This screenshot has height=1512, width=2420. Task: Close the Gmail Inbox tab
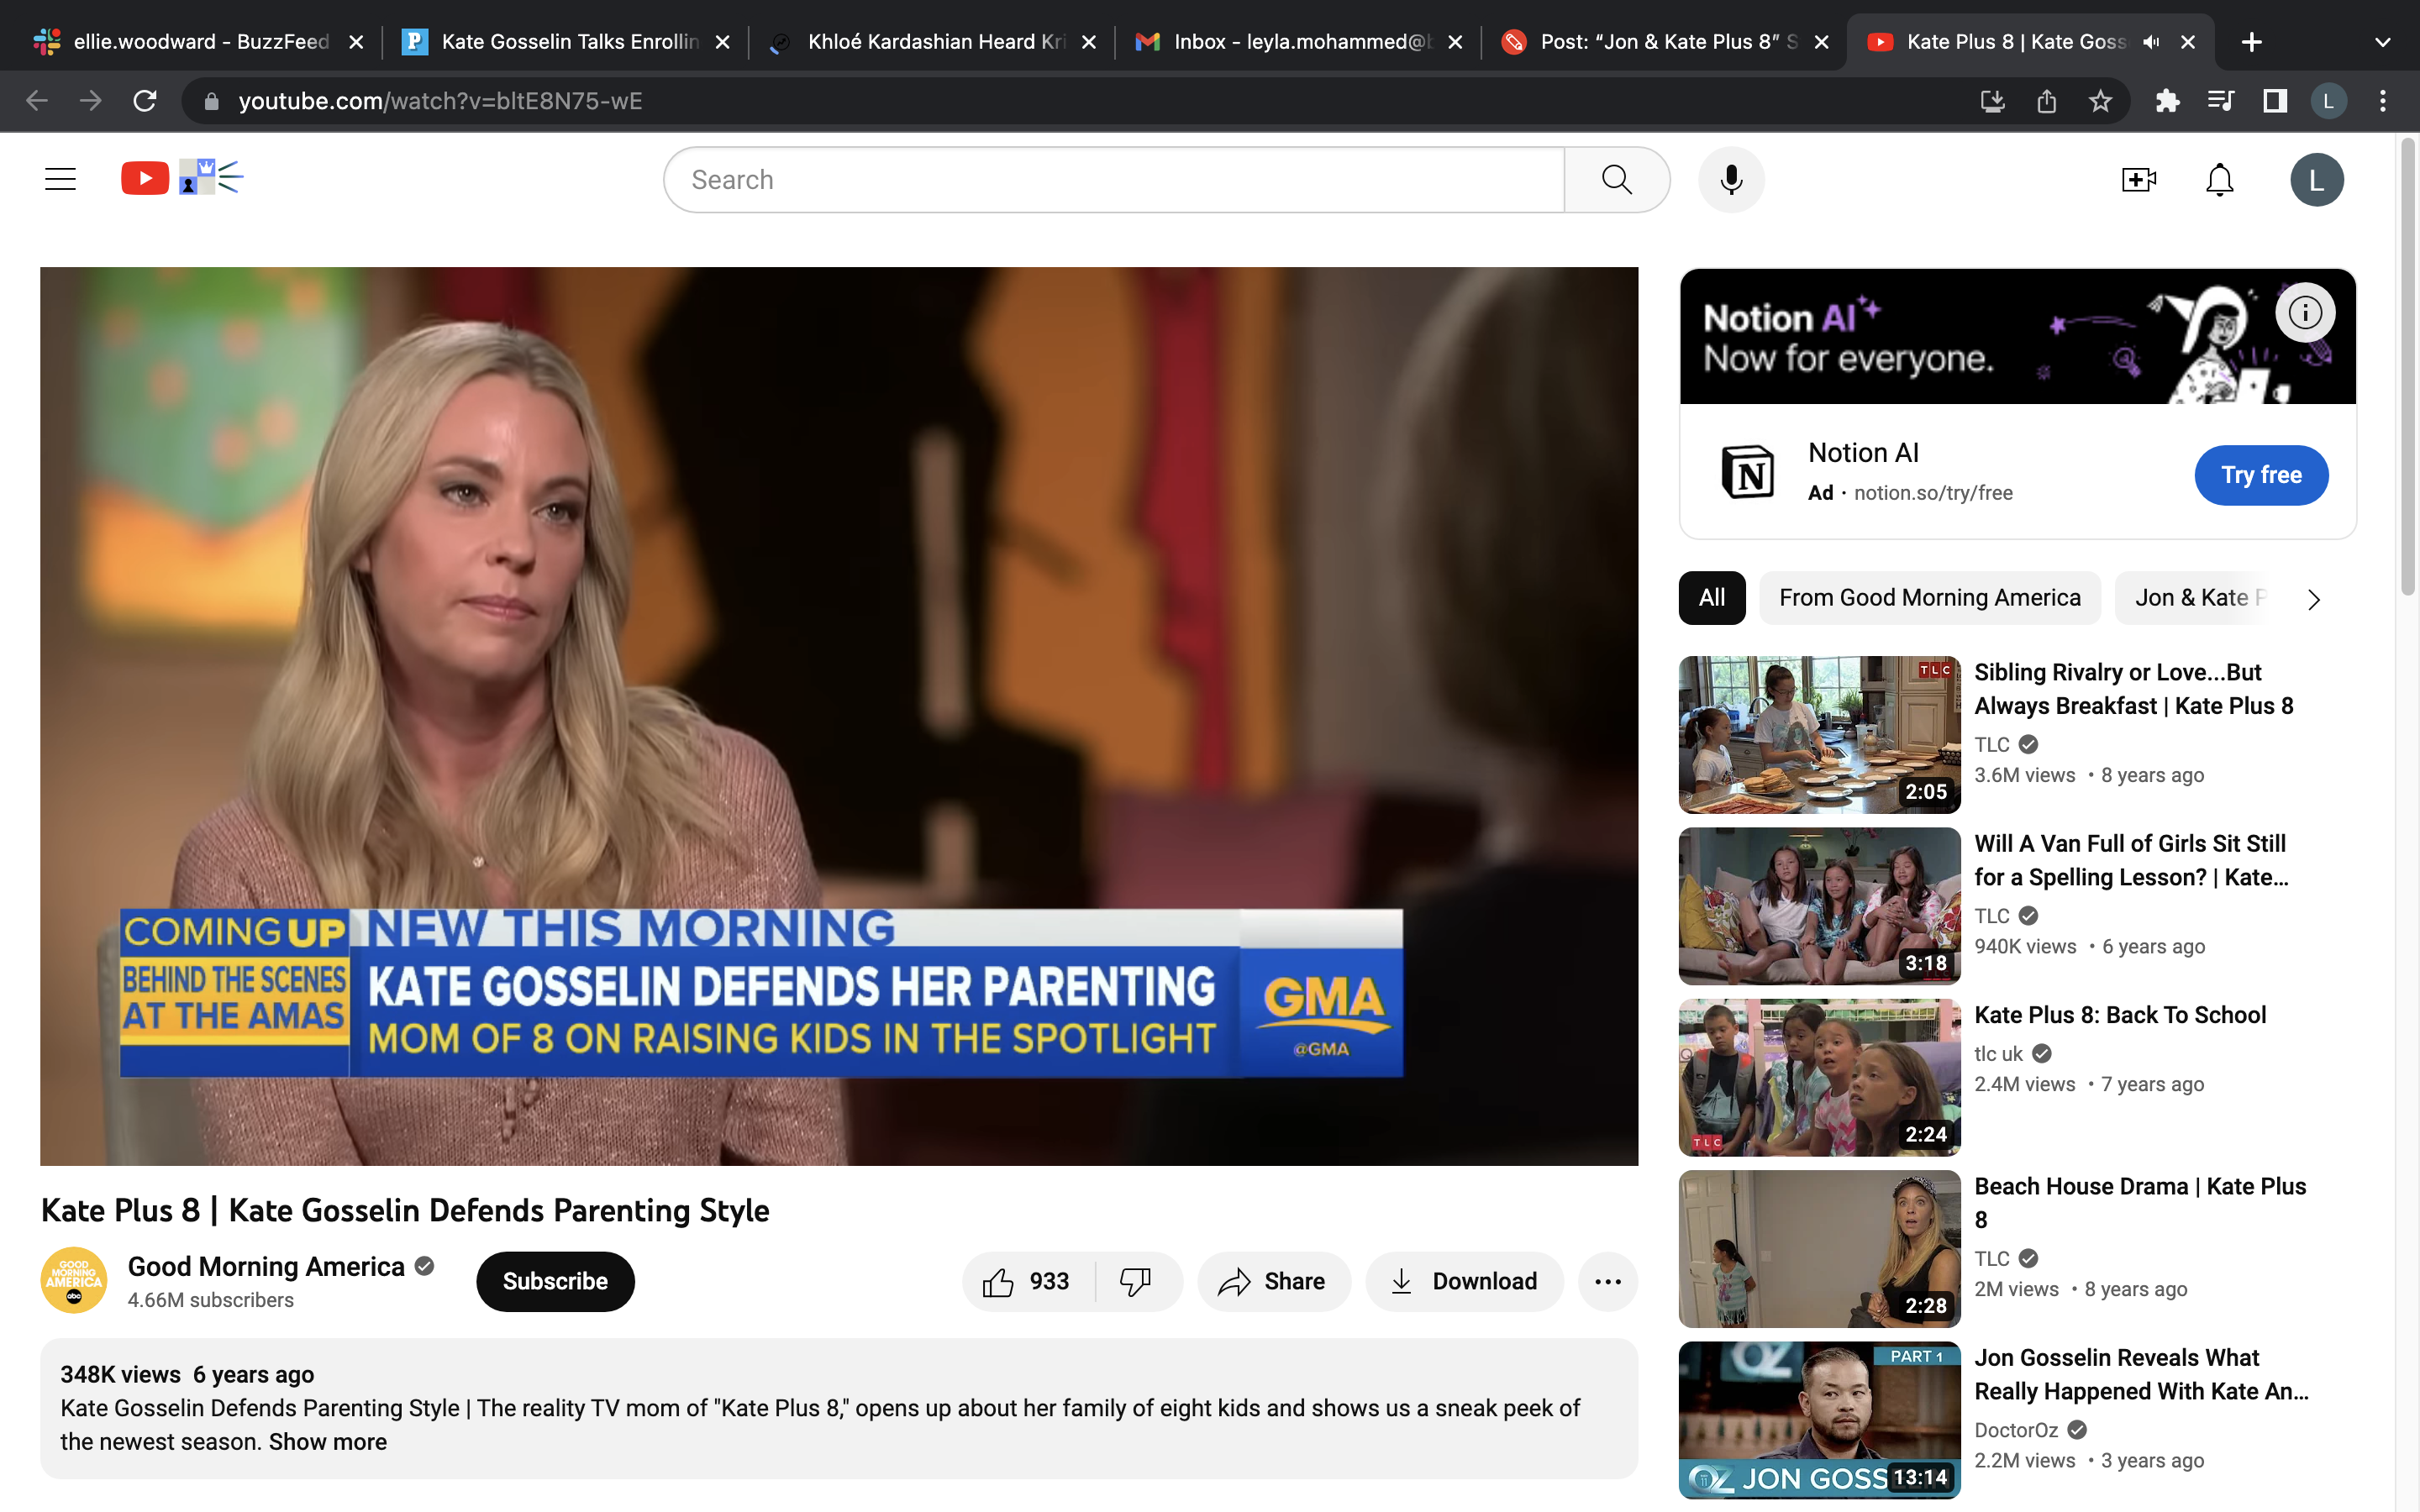point(1455,42)
